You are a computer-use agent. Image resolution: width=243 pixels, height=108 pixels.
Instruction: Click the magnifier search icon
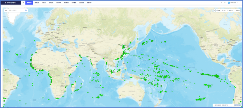pos(26,10)
